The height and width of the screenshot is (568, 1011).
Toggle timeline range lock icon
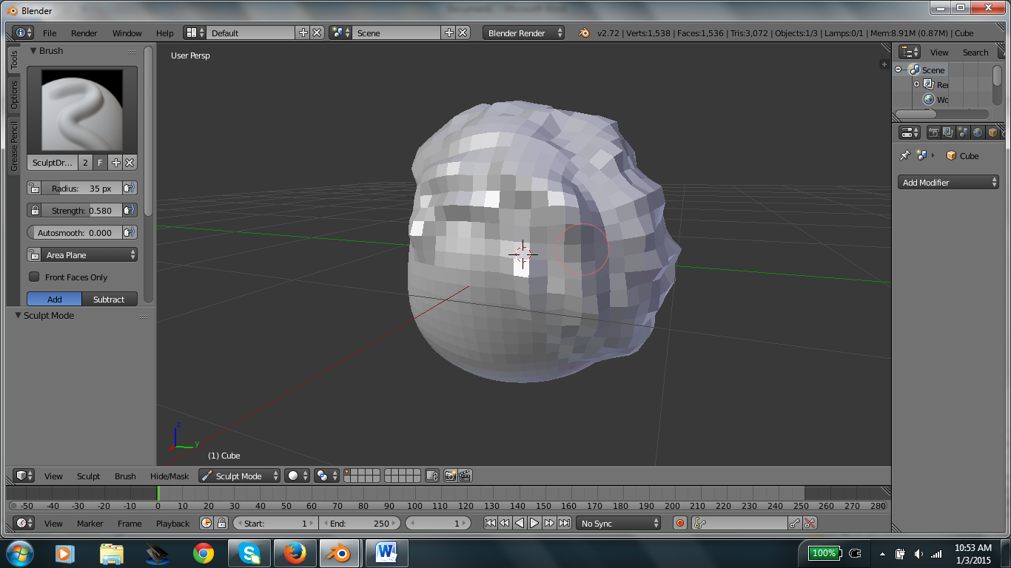[221, 523]
